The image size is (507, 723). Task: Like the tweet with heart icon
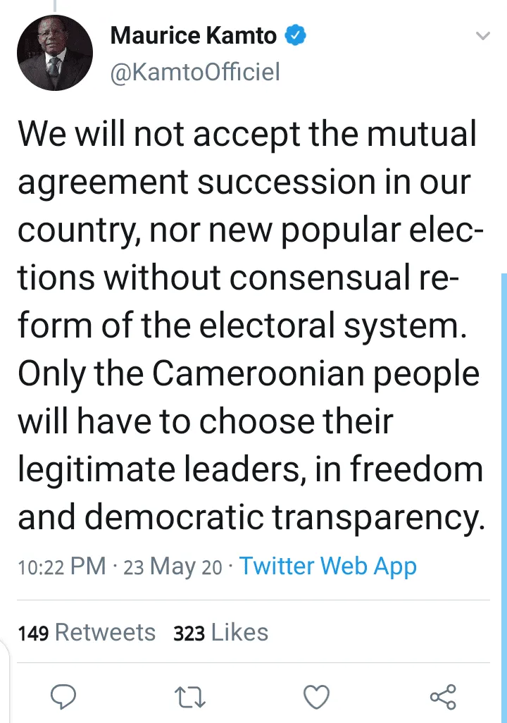click(317, 697)
